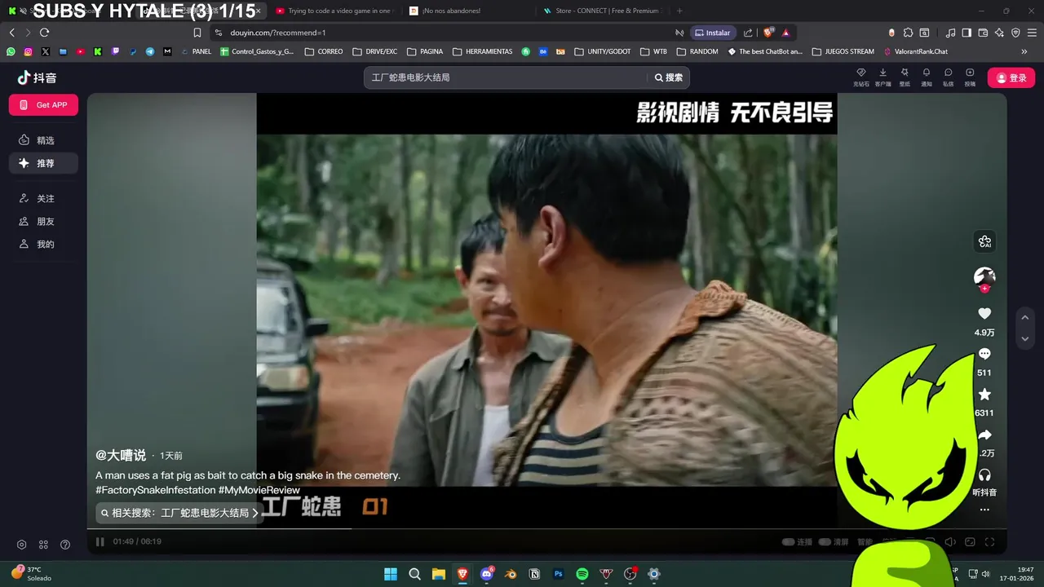1044x587 pixels.
Task: Open the 关注 following section
Action: tap(43, 198)
